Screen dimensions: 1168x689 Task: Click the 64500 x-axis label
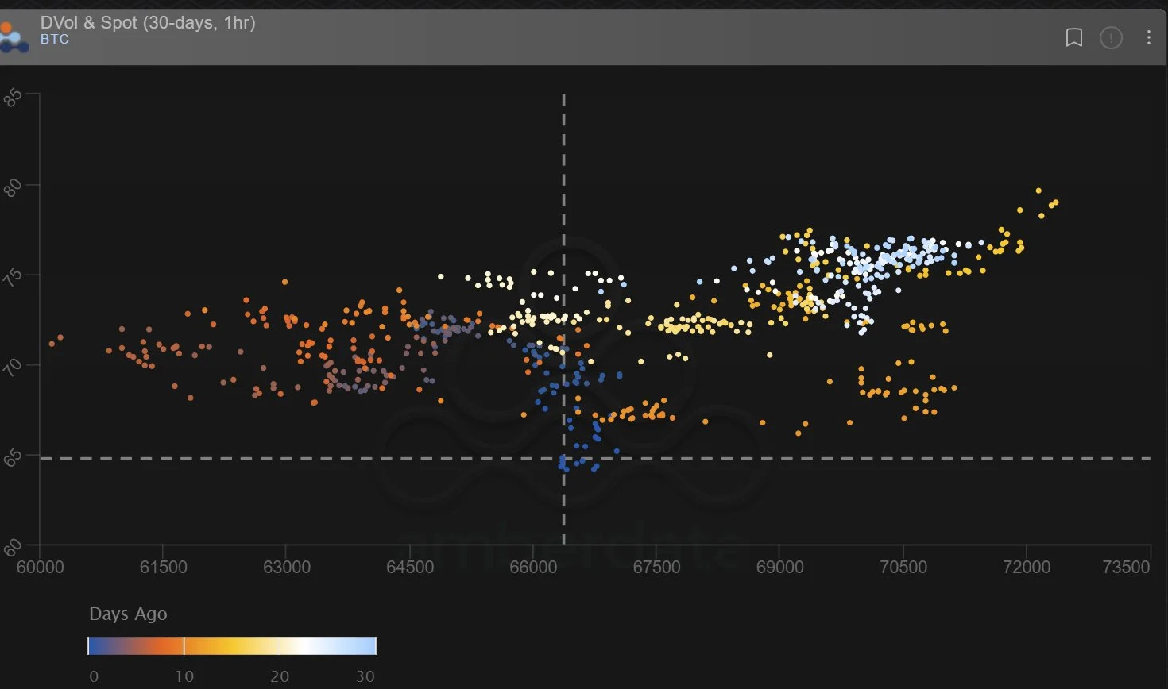tap(410, 567)
